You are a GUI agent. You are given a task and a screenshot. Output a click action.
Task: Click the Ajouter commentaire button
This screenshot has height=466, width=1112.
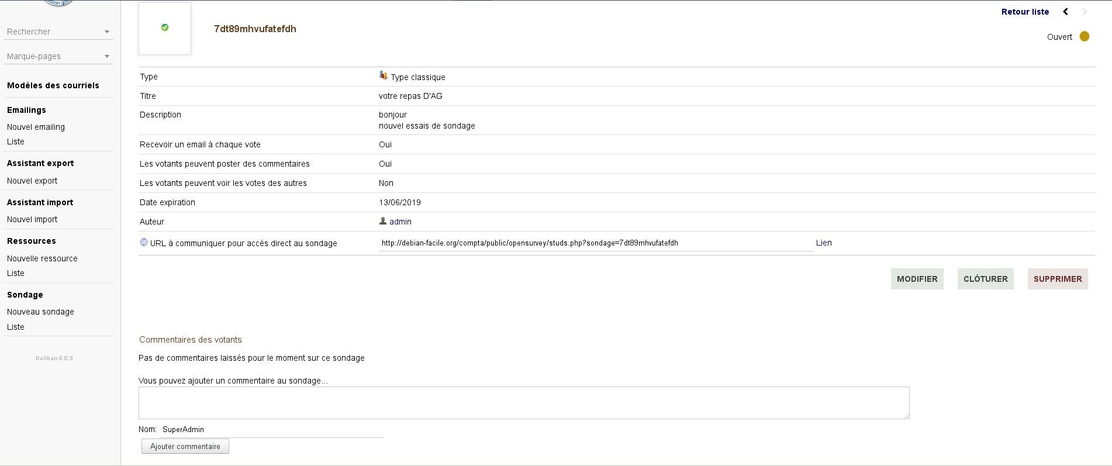coord(185,446)
